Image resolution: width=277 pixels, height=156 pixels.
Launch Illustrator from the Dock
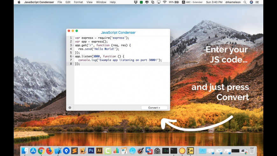pyautogui.click(x=99, y=151)
